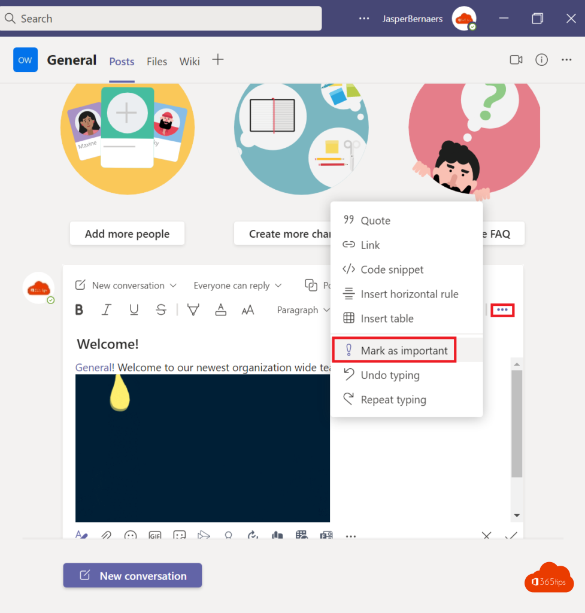Open the font color tool

tap(220, 310)
